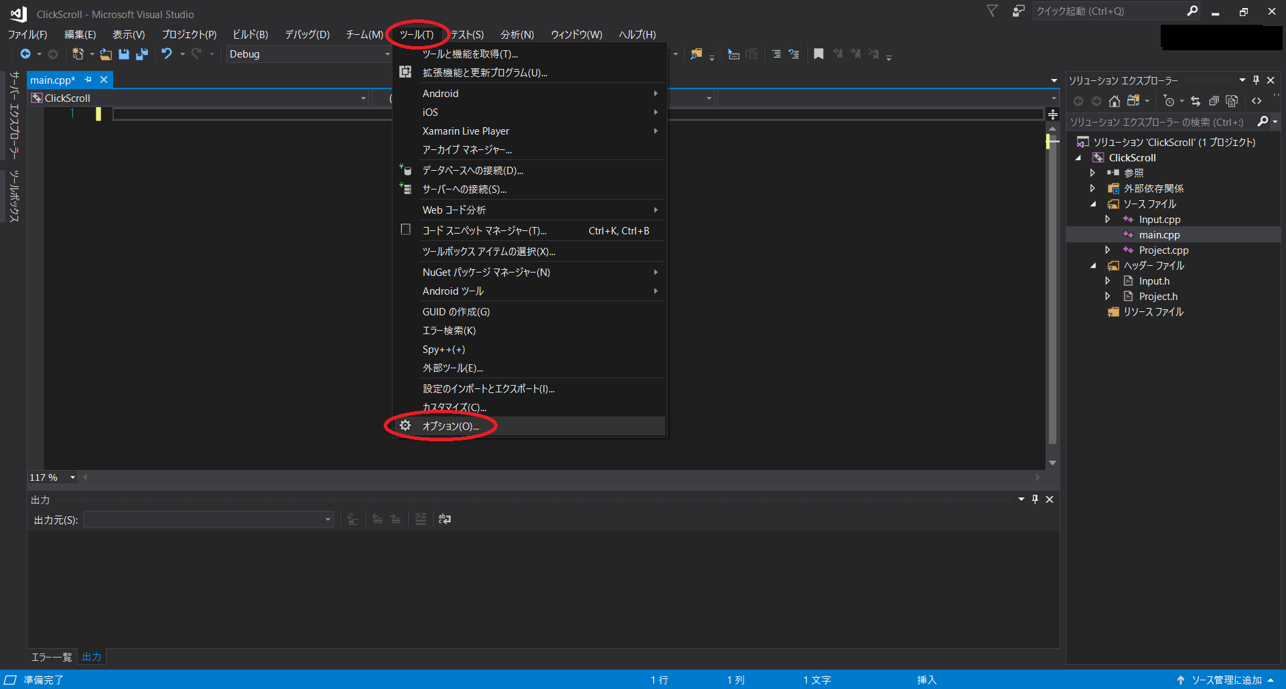Use the Undo icon on the toolbar
Screen dimensions: 1286x689
[167, 54]
